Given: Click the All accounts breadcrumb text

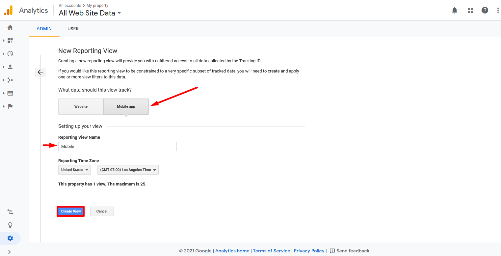Looking at the screenshot, I should tap(70, 5).
